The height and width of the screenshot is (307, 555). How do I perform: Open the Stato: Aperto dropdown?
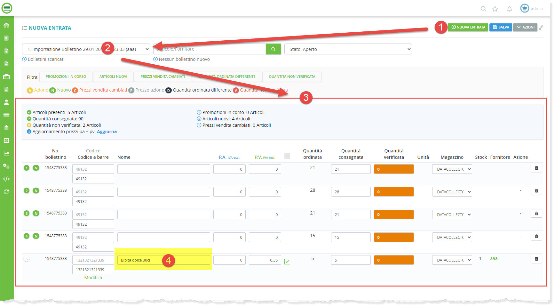coord(348,49)
